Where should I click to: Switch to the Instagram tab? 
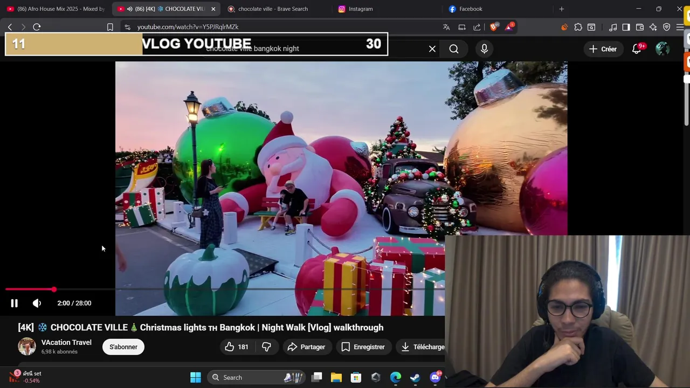385,9
